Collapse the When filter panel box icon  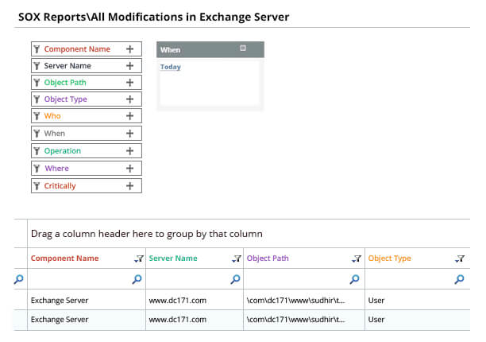pyautogui.click(x=243, y=48)
